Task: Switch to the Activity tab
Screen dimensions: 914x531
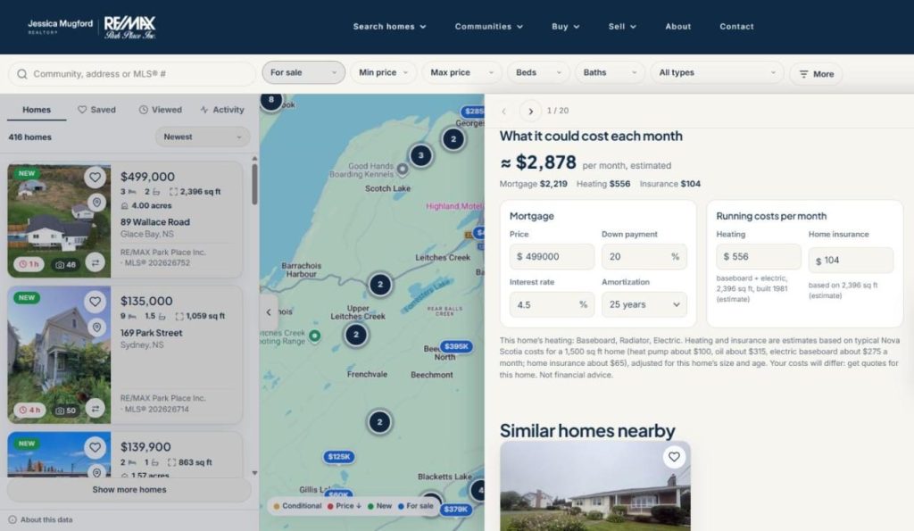Action: point(221,110)
